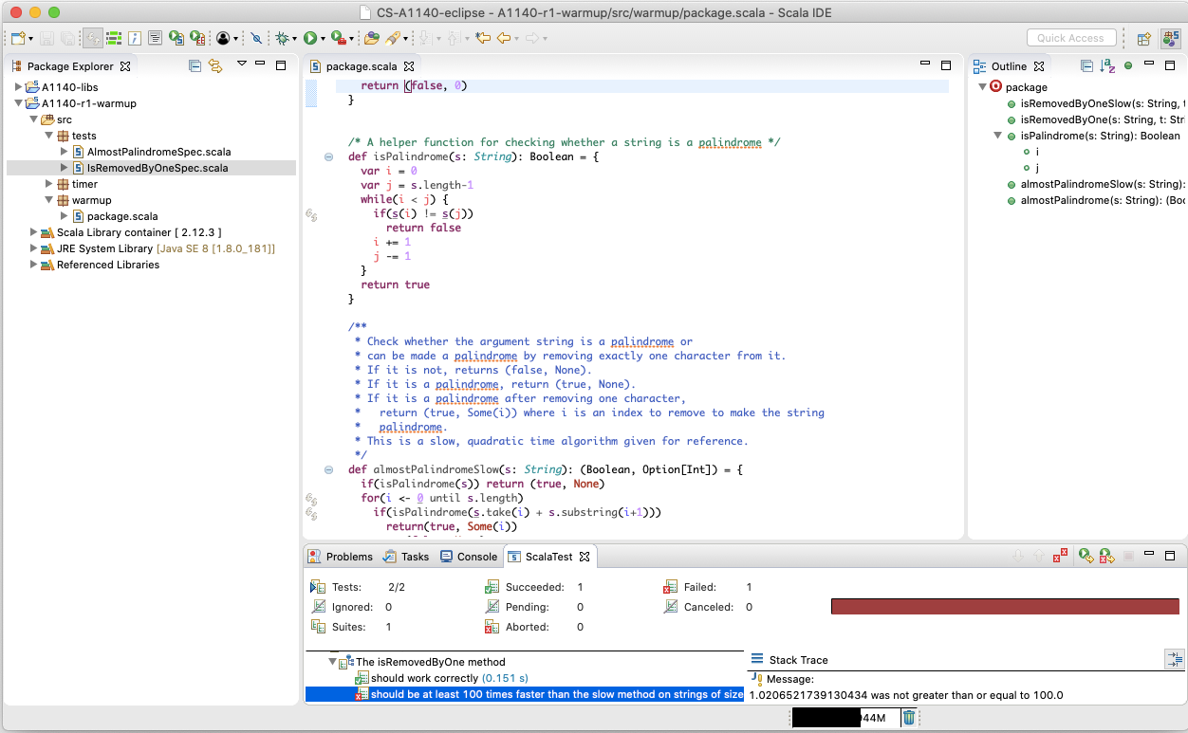
Task: Click the Open Perspective icon
Action: pos(1143,38)
